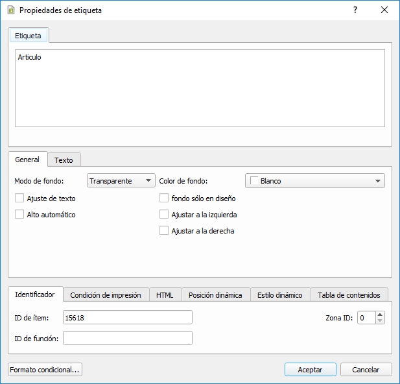Switch to the Texto tab
Viewport: 400px width, 384px height.
tap(64, 160)
